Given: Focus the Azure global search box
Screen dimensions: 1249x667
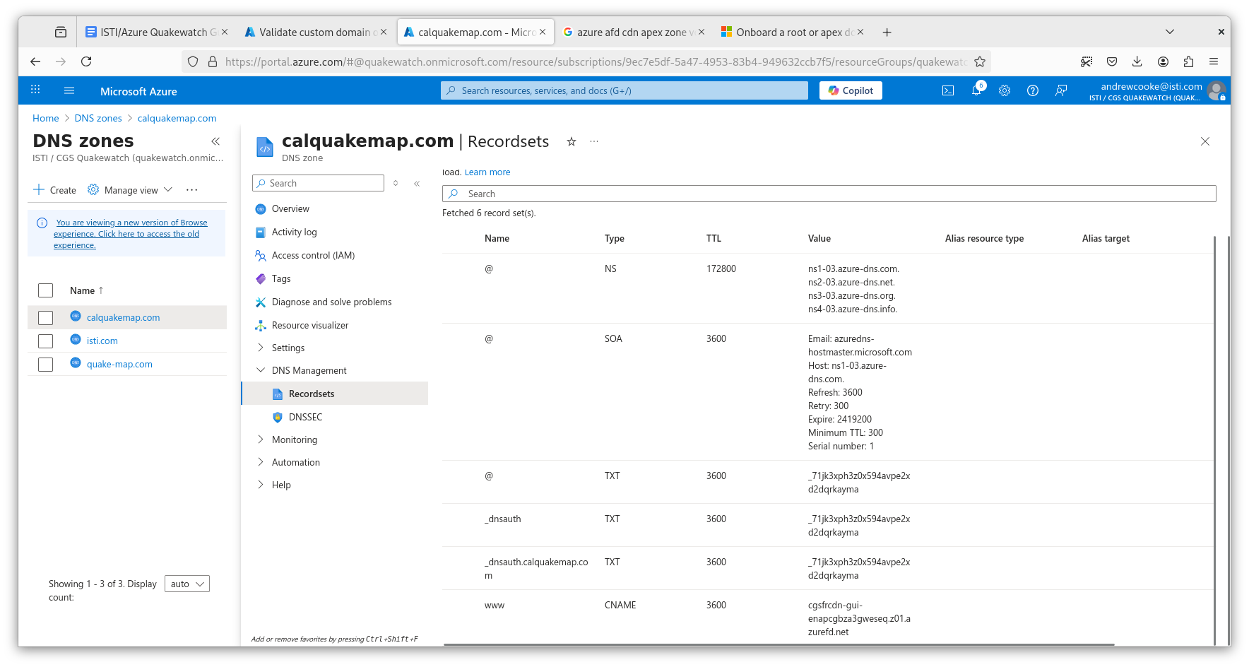Looking at the screenshot, I should coord(624,90).
